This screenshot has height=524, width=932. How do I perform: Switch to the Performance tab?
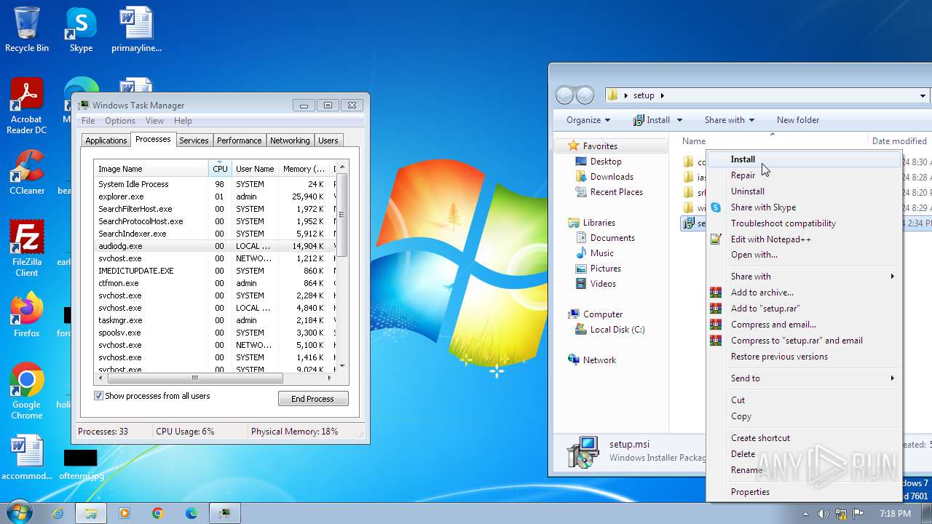(x=239, y=140)
